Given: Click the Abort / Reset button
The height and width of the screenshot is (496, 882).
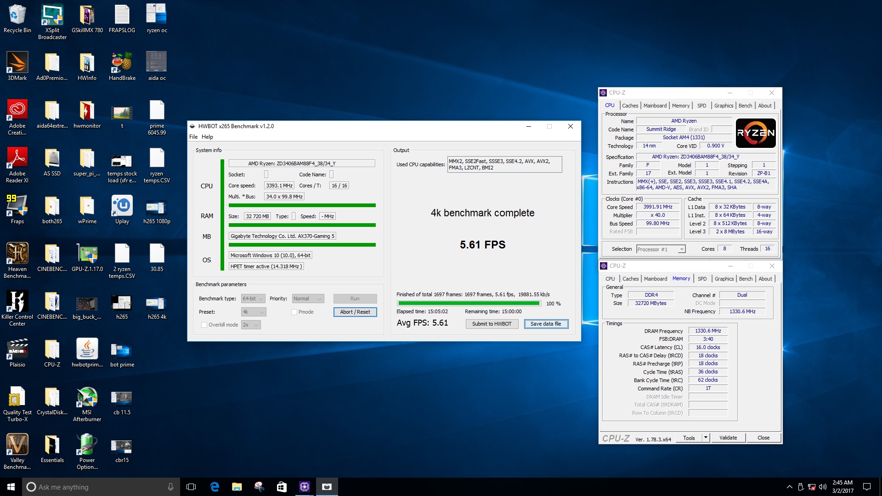Looking at the screenshot, I should click(x=355, y=312).
